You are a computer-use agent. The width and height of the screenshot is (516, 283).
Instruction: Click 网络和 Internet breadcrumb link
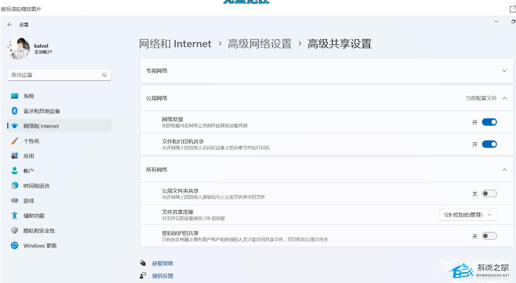tap(175, 43)
